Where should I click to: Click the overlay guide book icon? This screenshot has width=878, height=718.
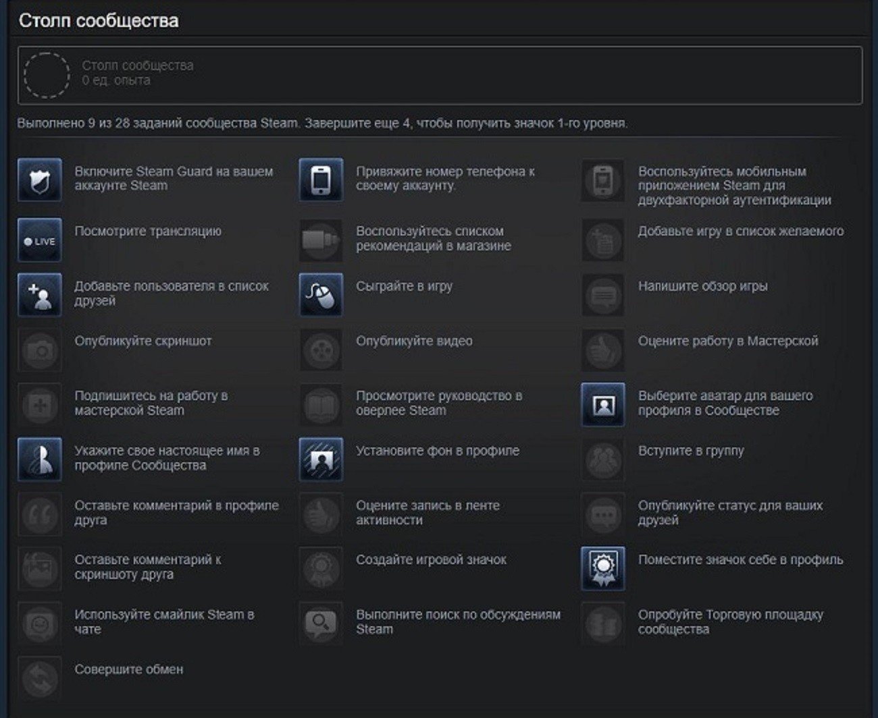(x=321, y=404)
